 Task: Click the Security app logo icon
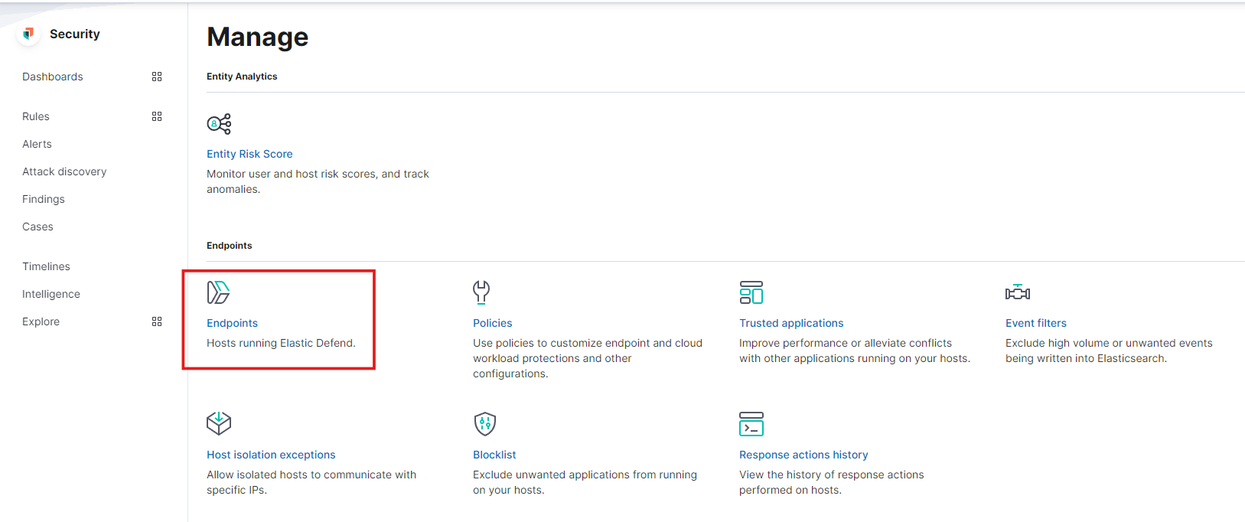28,34
